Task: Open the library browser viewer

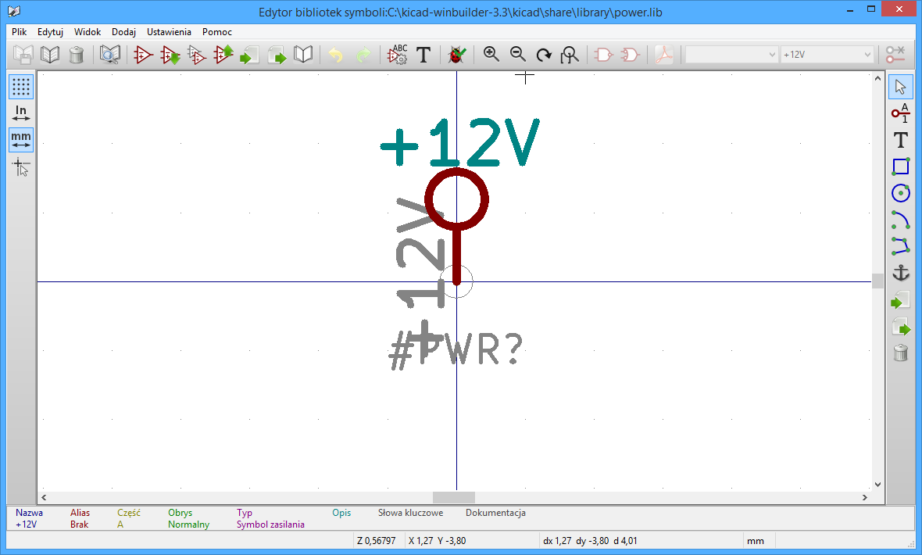Action: pyautogui.click(x=110, y=54)
